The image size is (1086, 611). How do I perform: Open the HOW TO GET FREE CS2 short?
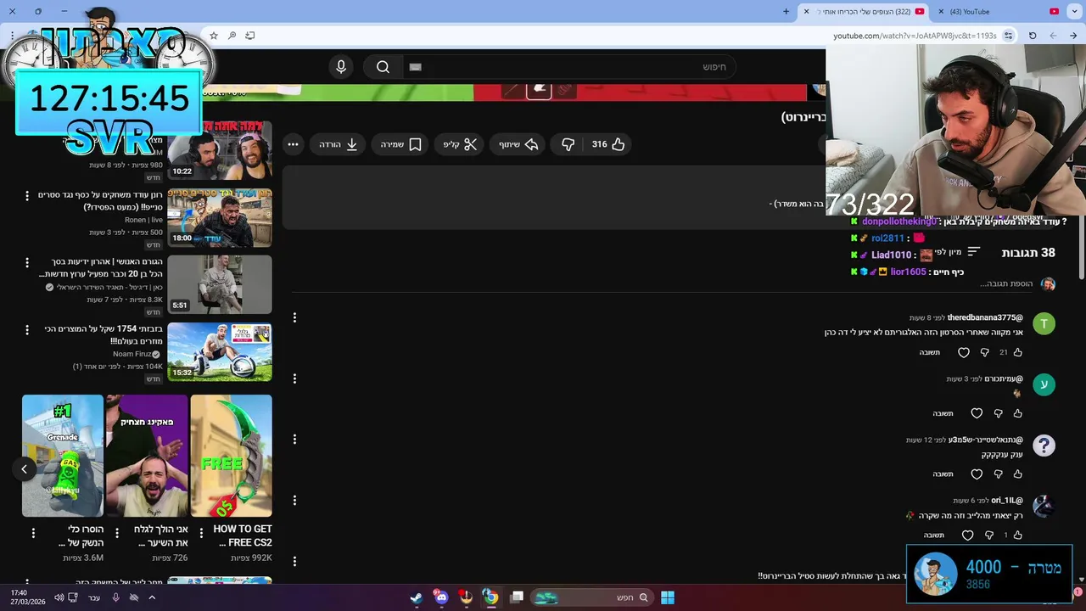pos(232,456)
